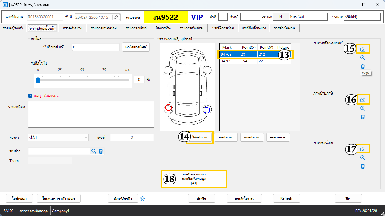Delete ภาพเรือนไมล์ photo with trash icon
Screen dimensions: 385x216
click(x=363, y=166)
